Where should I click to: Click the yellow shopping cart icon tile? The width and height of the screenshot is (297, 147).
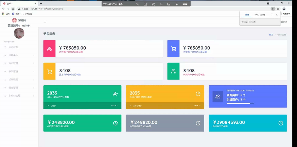coord(49,71)
